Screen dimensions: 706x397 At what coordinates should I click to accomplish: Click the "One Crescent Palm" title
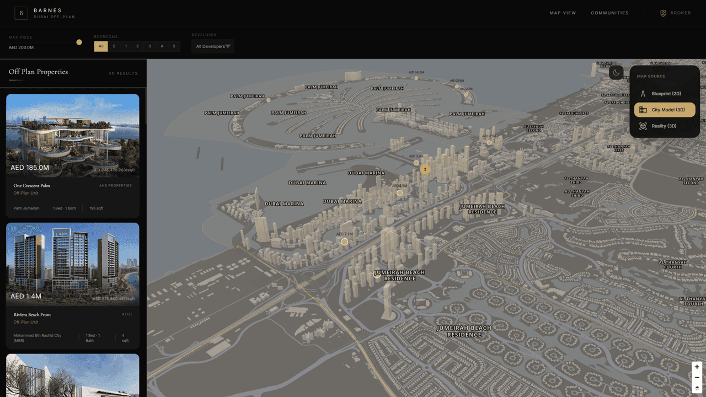(x=32, y=186)
